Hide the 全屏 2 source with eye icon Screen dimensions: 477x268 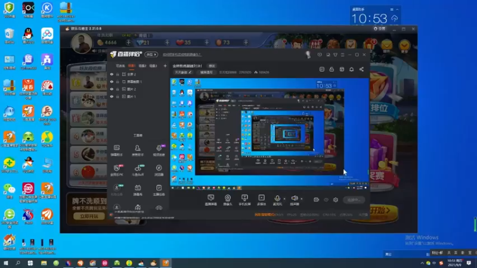click(x=111, y=74)
